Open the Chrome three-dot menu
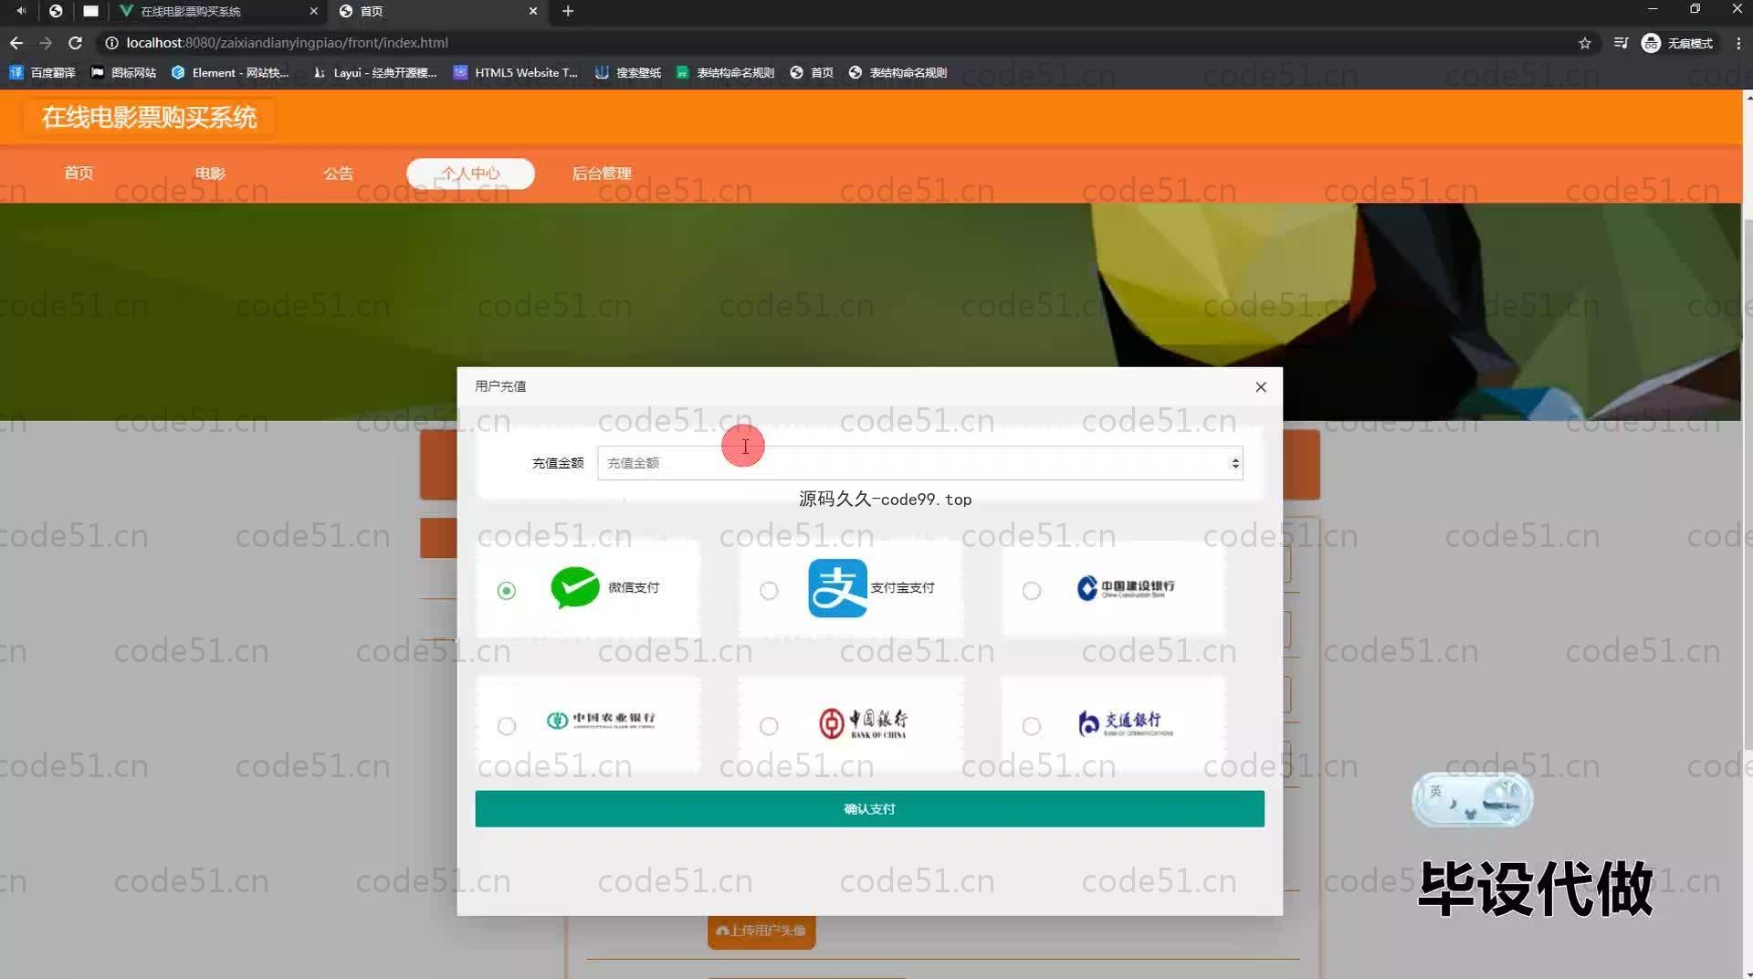The image size is (1753, 979). [x=1738, y=43]
